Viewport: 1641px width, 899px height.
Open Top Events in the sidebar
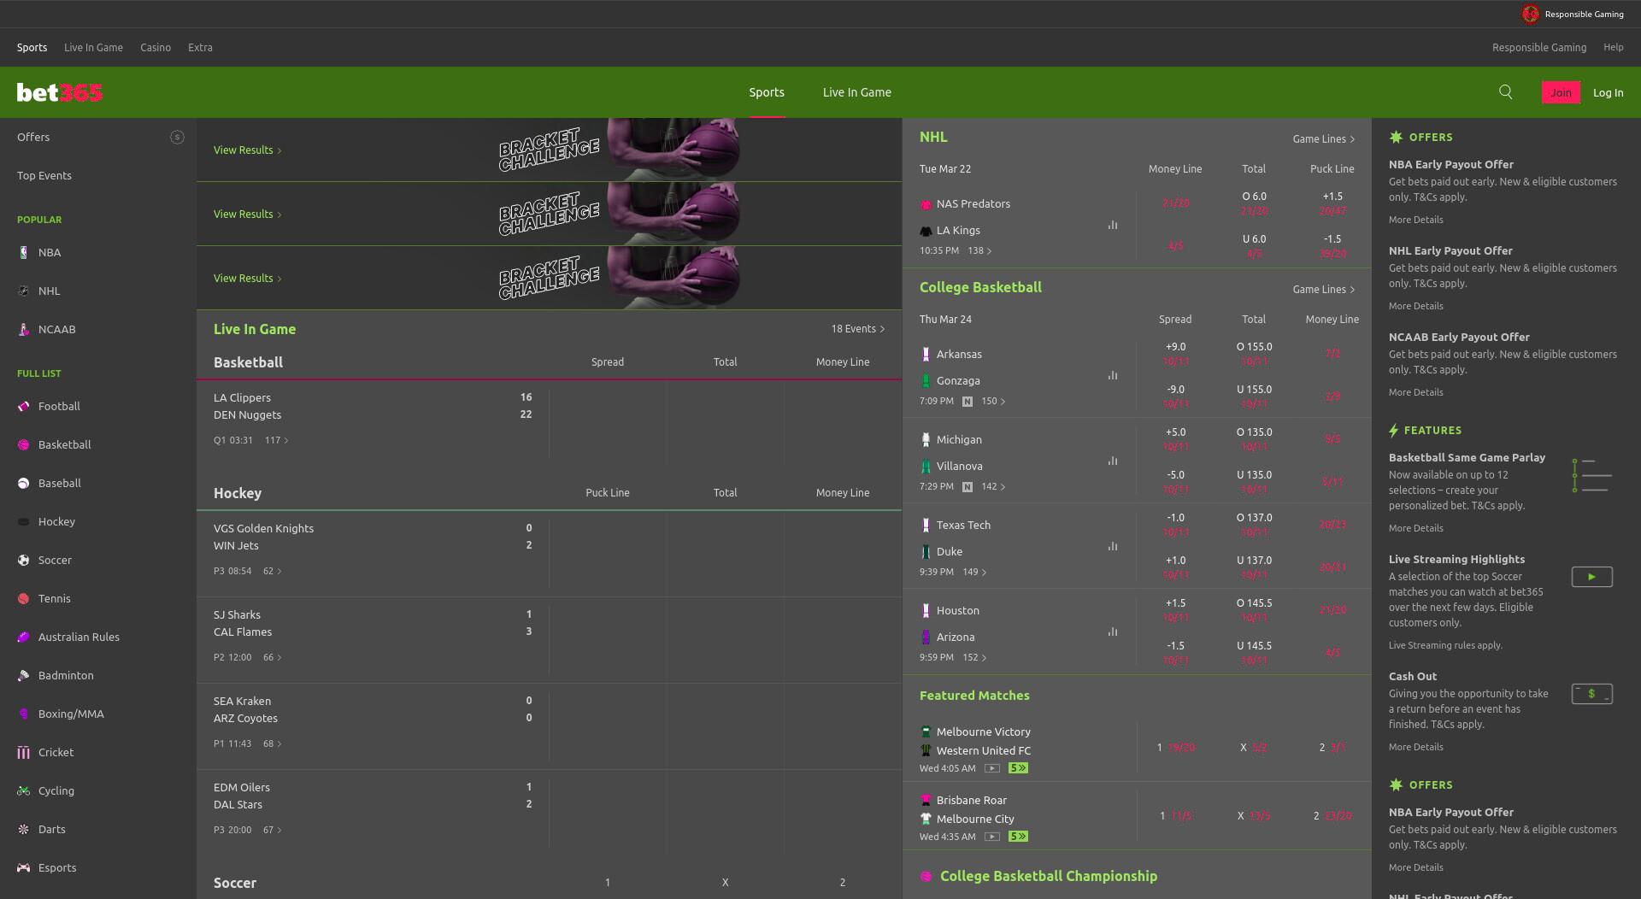click(44, 176)
